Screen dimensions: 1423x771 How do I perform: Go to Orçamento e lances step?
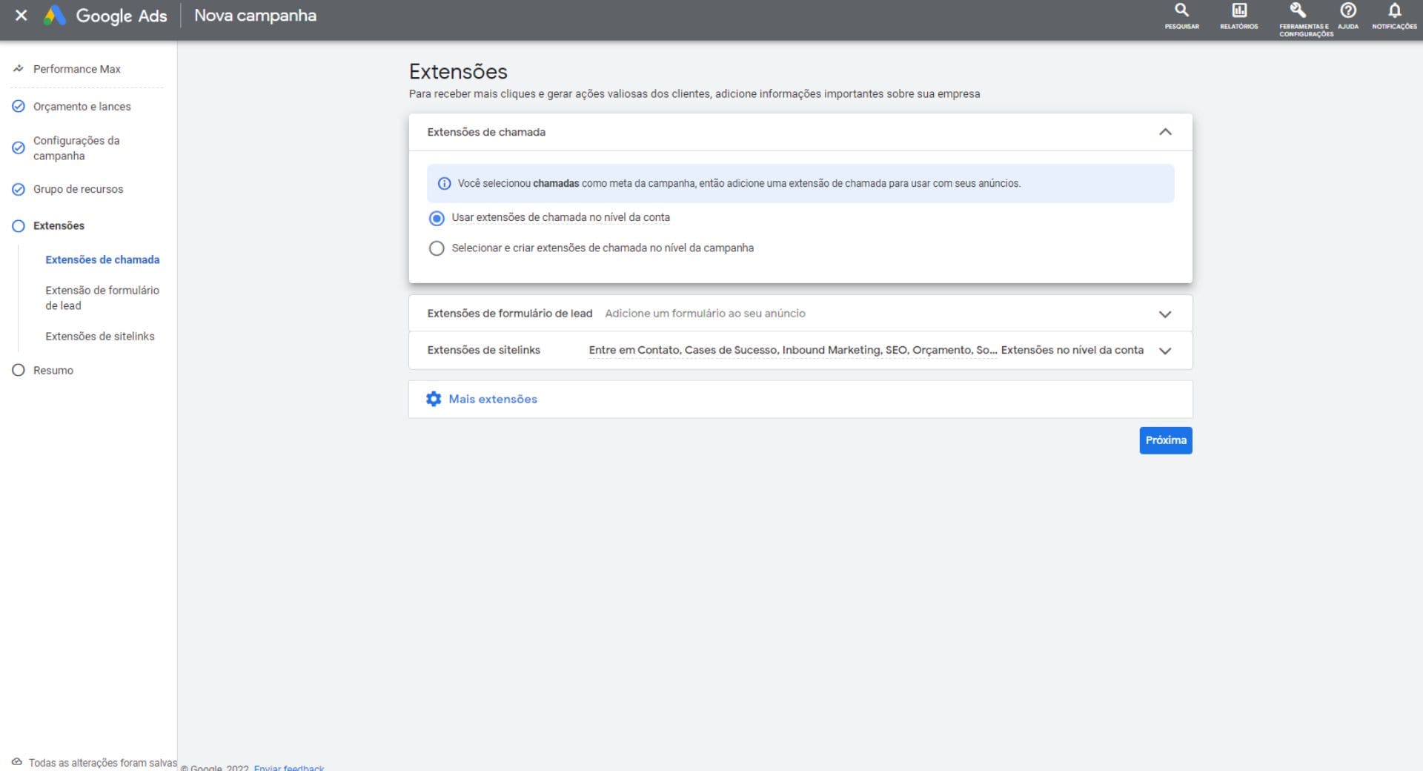(x=82, y=107)
